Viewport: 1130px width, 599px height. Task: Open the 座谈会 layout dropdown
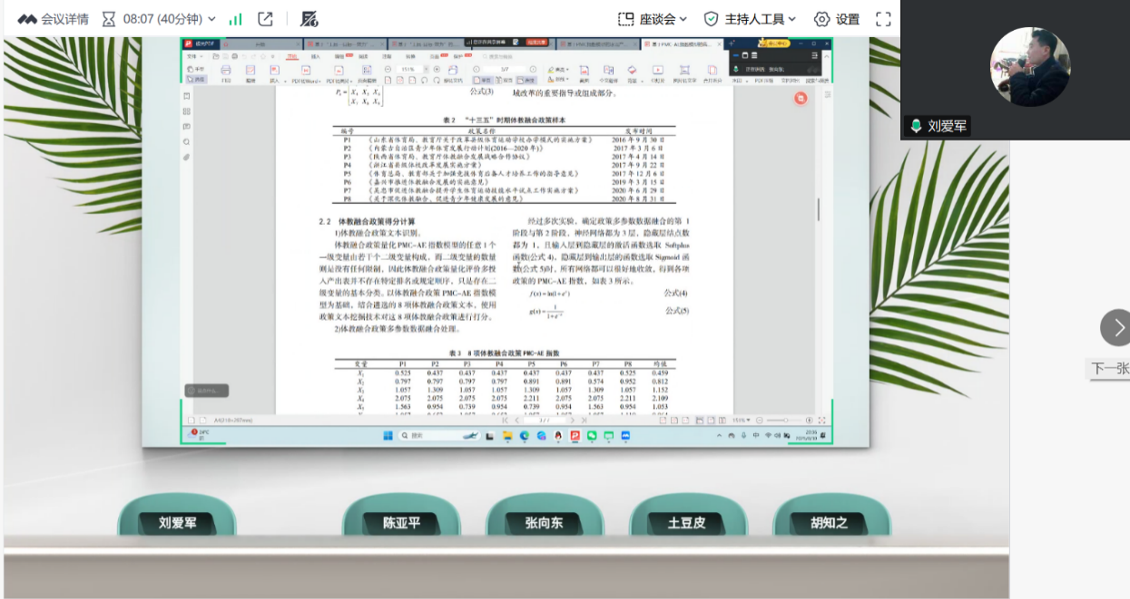[653, 19]
